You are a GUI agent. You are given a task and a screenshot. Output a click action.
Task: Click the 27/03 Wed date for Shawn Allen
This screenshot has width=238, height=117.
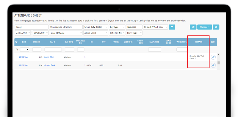click(24, 57)
